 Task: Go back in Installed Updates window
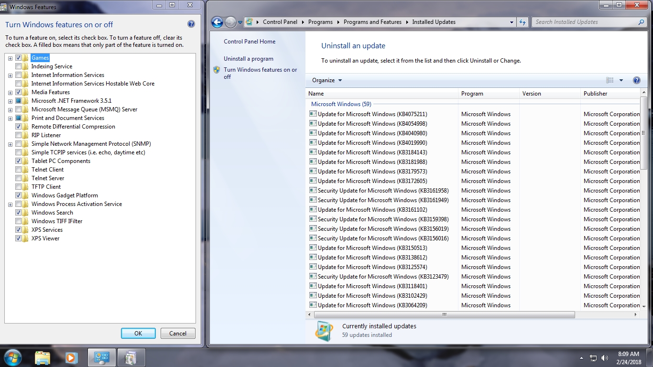coord(217,22)
